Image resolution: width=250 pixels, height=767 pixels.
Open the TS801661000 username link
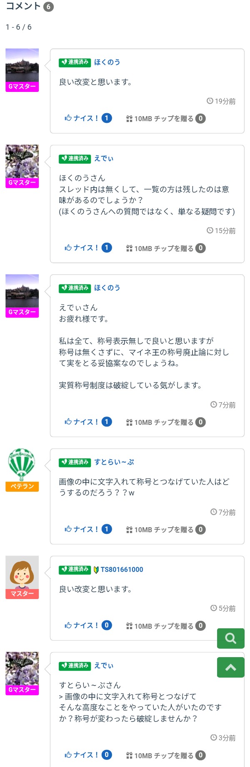tap(122, 569)
